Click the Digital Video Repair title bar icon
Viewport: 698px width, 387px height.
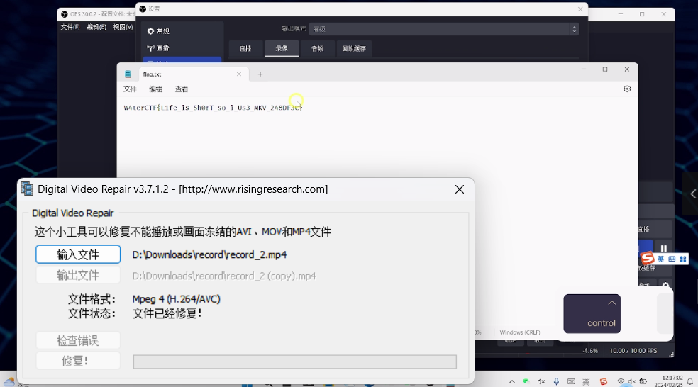click(27, 189)
